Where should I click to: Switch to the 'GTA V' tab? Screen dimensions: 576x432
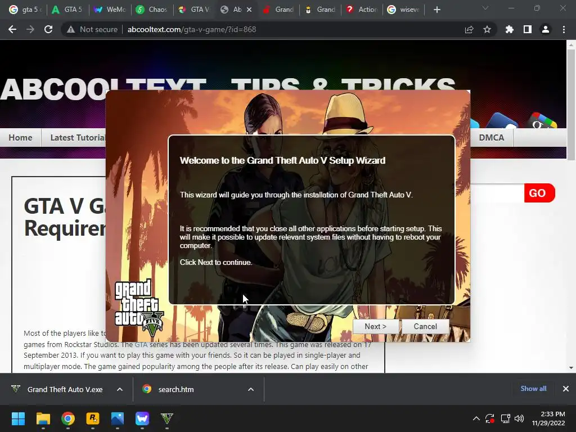coord(194,10)
